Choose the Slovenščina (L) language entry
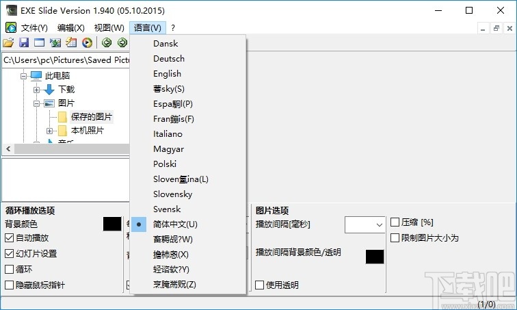This screenshot has height=310, width=517. click(188, 179)
